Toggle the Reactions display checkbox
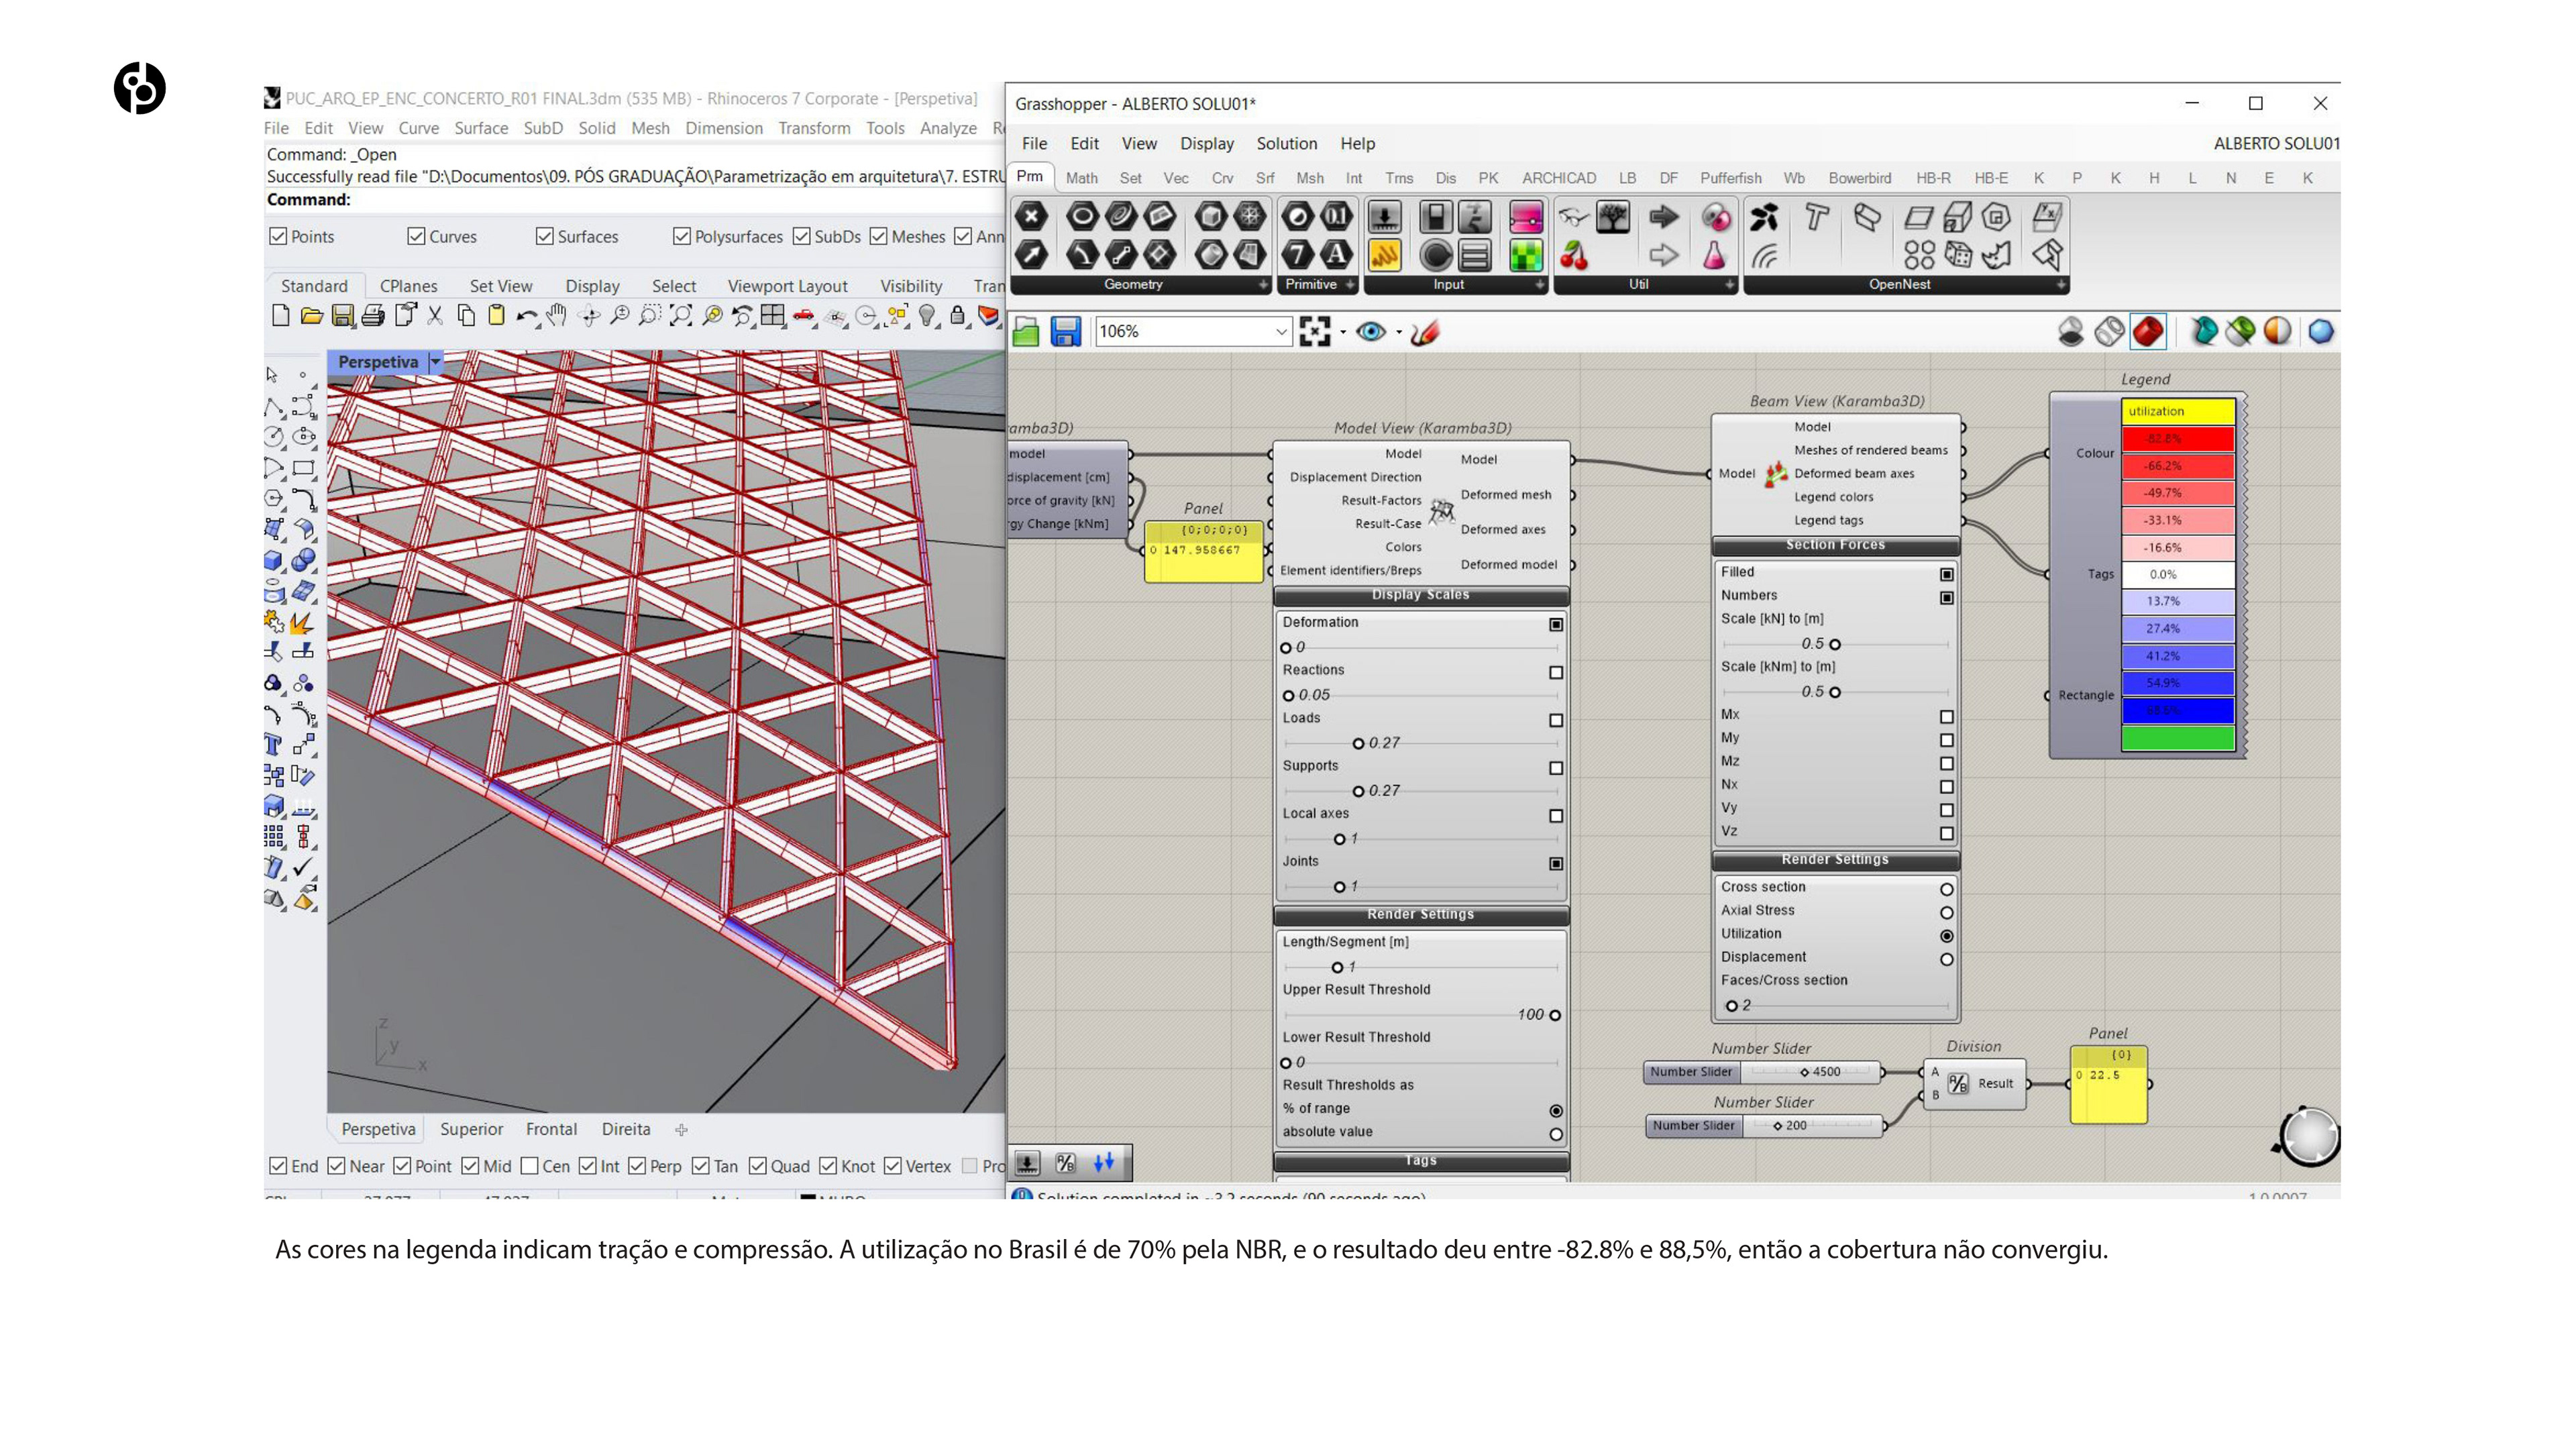 click(1555, 672)
